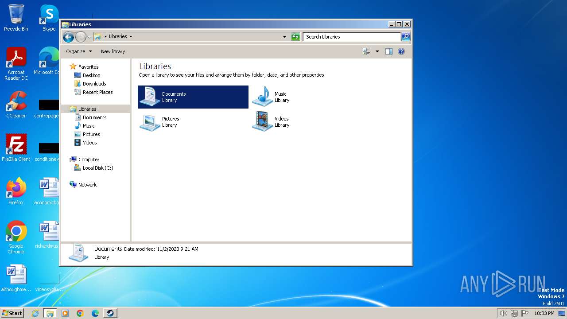Viewport: 567px width, 319px height.
Task: Select Firefox desktop shortcut
Action: [x=16, y=191]
